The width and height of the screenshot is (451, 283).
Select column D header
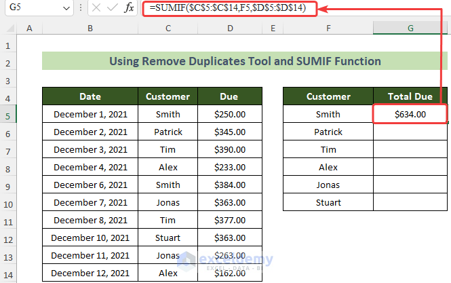tap(231, 28)
